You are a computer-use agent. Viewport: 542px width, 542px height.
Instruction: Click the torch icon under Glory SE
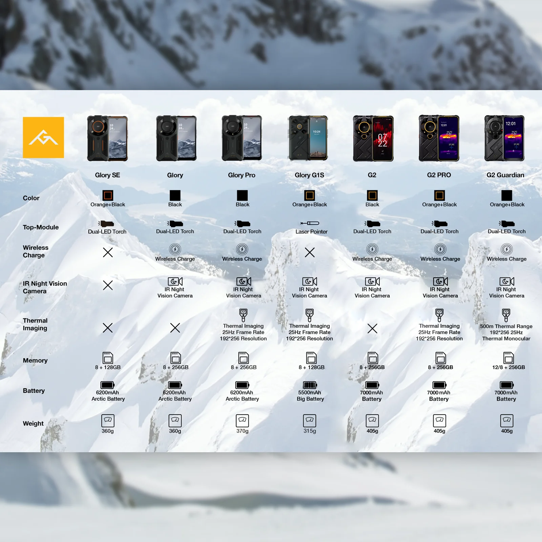[x=106, y=224]
